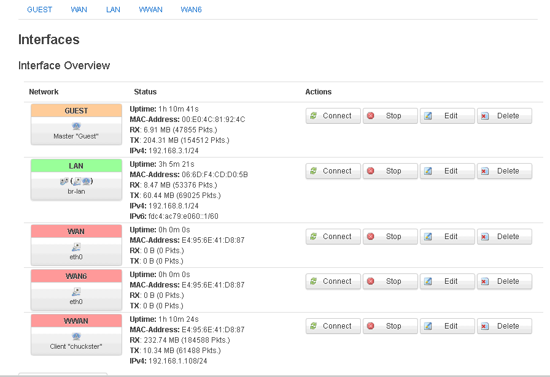550x377 pixels.
Task: Connect the WWAN interface
Action: 333,326
